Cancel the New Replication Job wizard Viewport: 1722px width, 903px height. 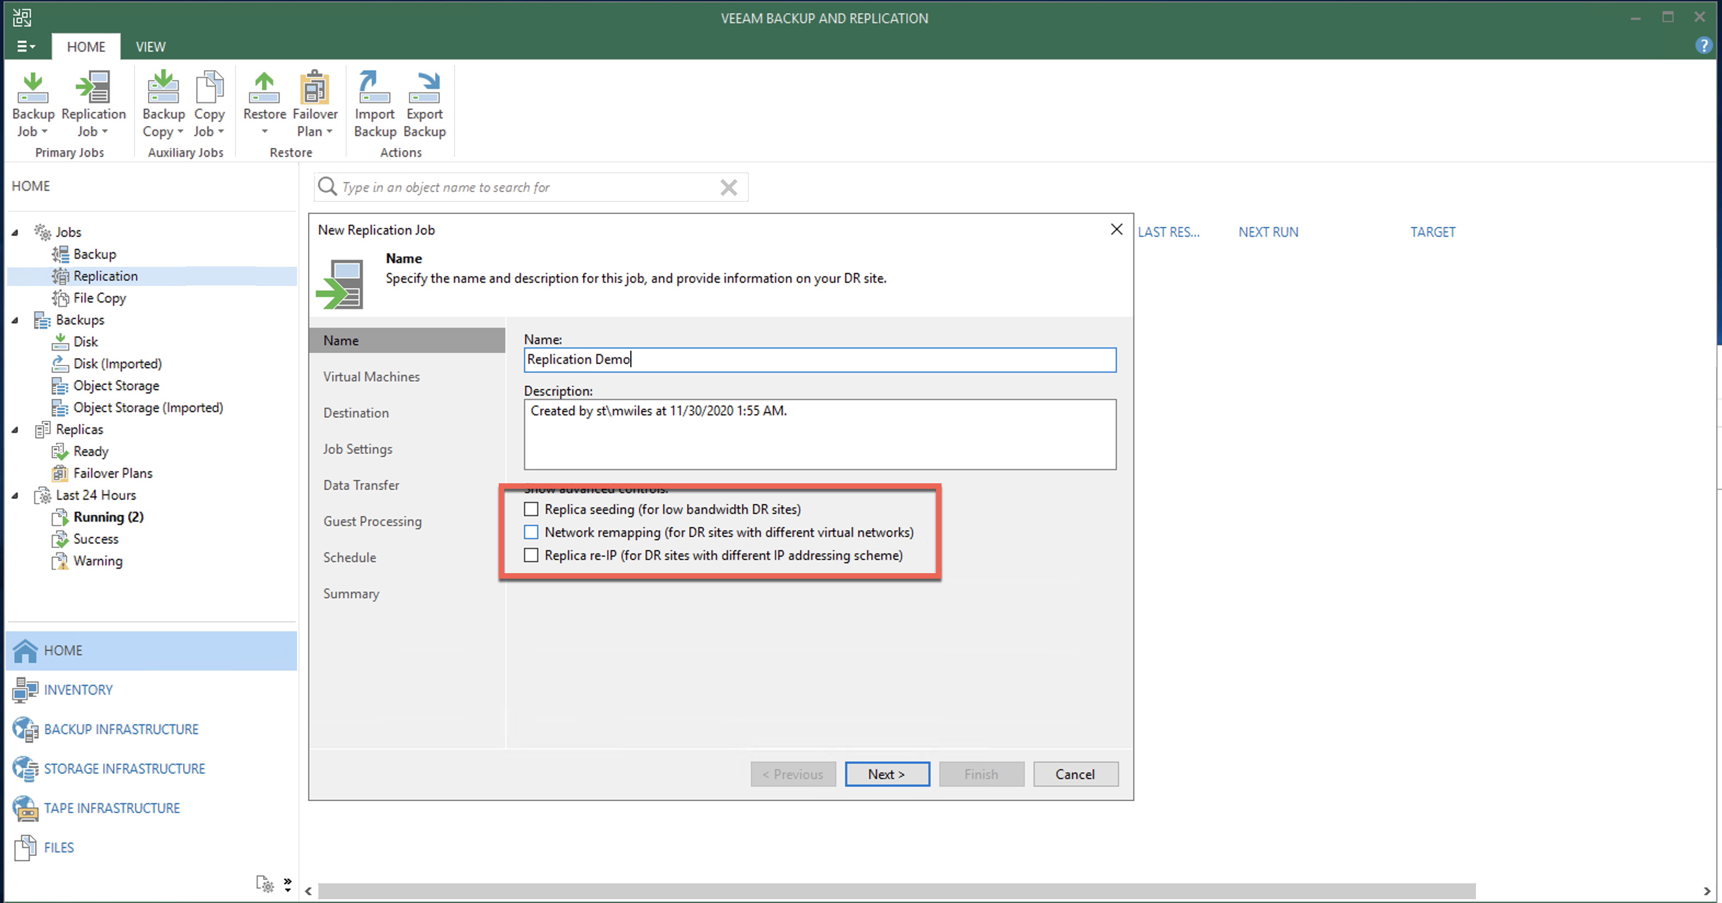(1075, 774)
